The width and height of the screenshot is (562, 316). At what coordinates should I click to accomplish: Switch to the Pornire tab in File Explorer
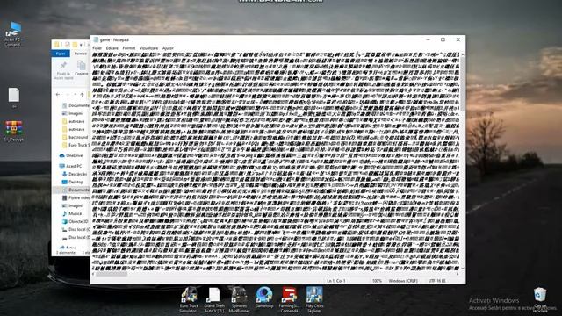click(x=80, y=54)
